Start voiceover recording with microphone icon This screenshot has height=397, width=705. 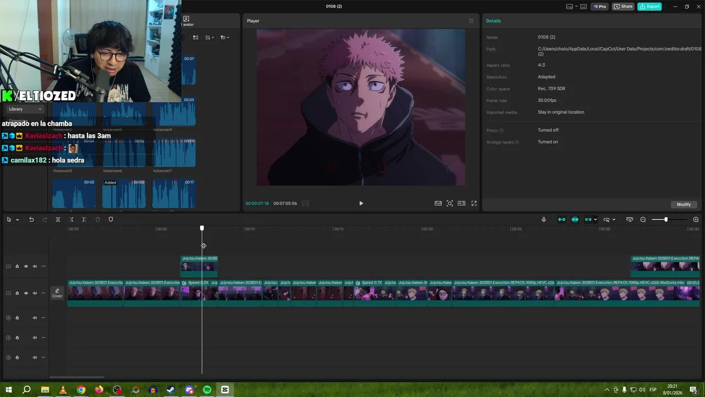tap(544, 219)
